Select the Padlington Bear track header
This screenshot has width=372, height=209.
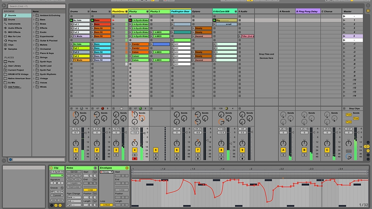click(x=181, y=11)
